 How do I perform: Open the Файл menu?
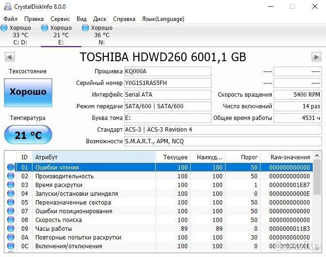(10, 19)
